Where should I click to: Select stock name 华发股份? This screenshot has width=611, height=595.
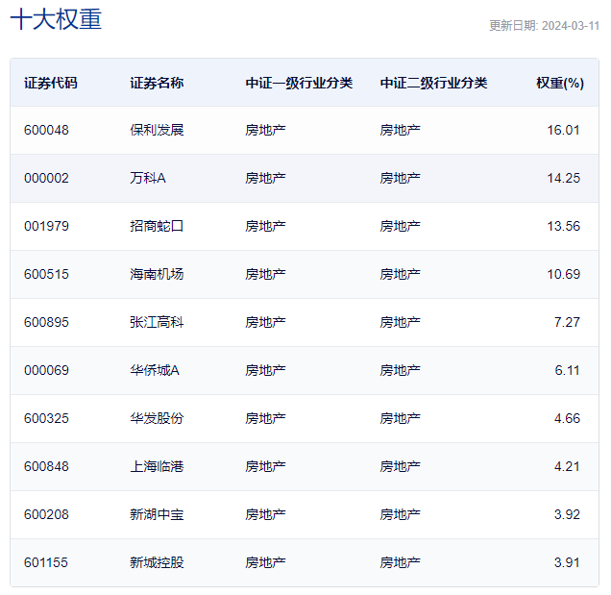pos(157,418)
